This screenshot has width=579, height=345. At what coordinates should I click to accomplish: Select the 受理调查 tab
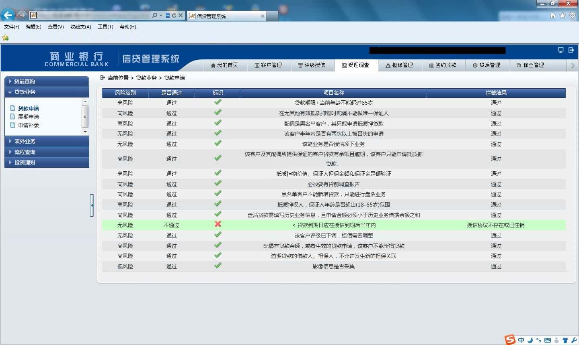[355, 65]
